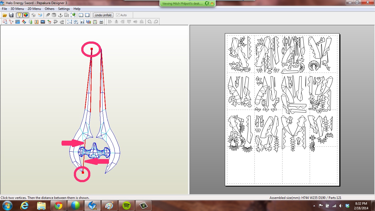Click the floppy with color bars icon
The height and width of the screenshot is (211, 375).
click(89, 22)
